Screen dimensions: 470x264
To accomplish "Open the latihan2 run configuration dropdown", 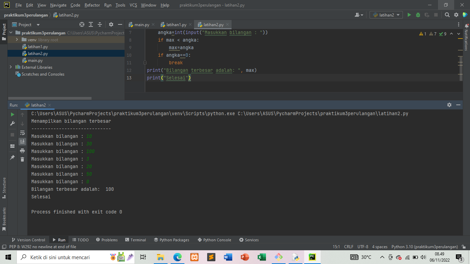I will point(386,15).
